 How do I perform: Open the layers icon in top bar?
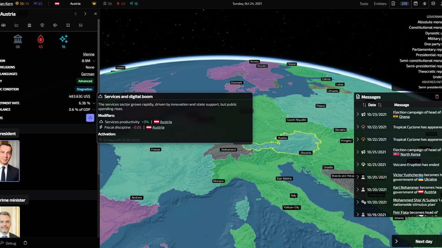(x=433, y=4)
